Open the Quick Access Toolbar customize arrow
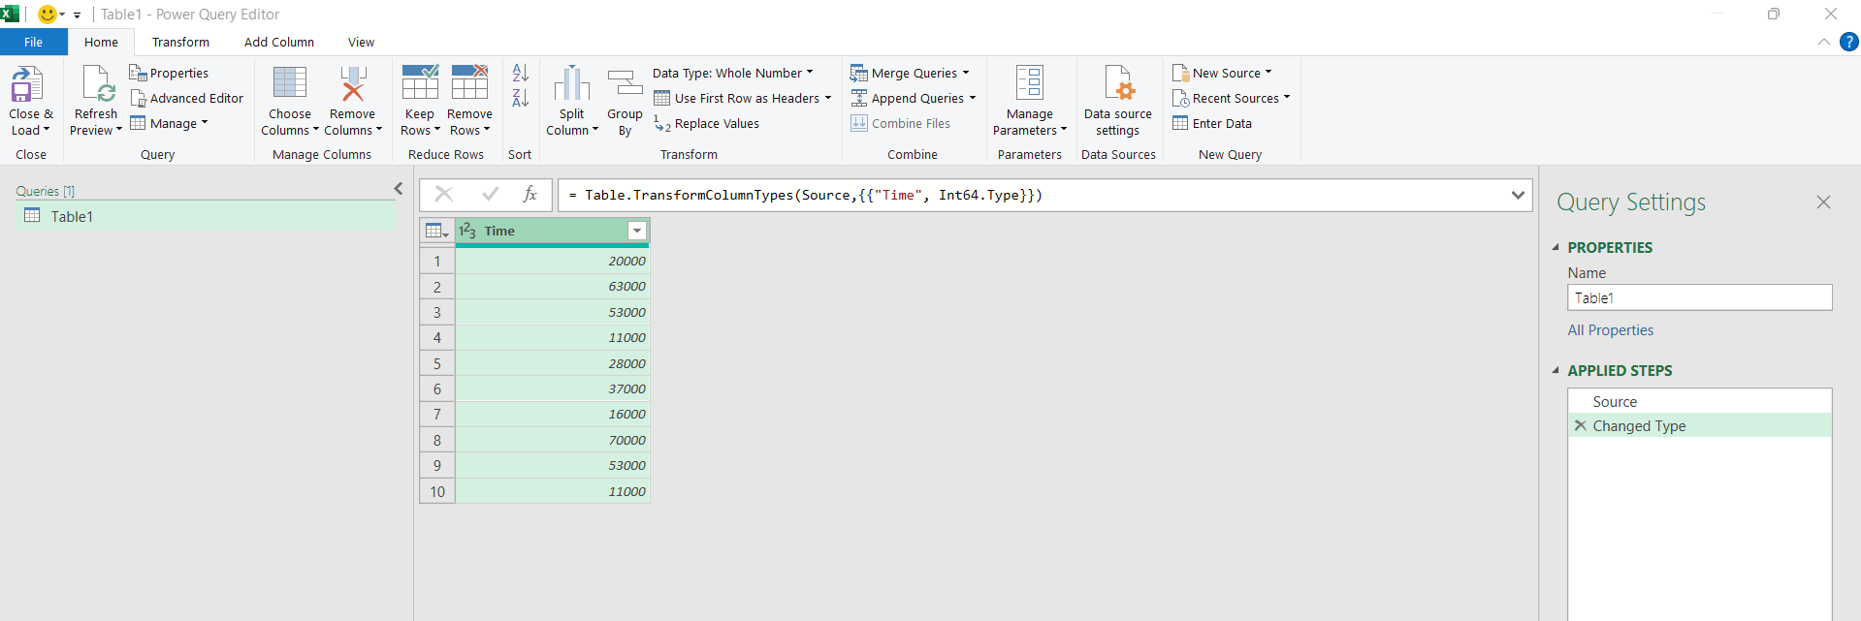 point(78,16)
